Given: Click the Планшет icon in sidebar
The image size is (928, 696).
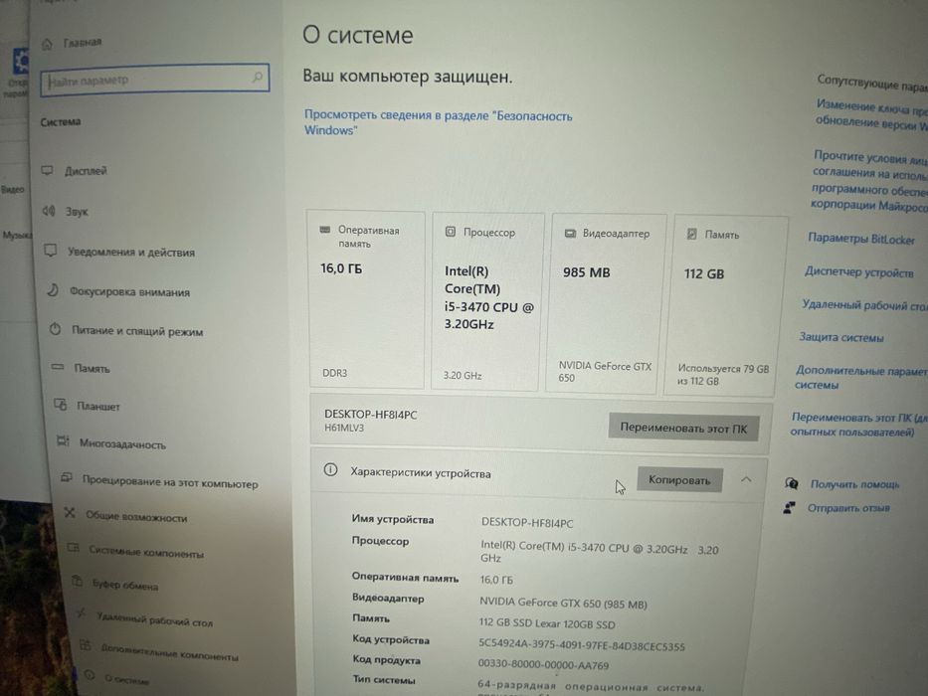Looking at the screenshot, I should pyautogui.click(x=61, y=405).
